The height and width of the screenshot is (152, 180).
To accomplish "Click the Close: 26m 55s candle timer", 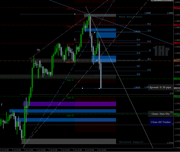I will [160, 114].
